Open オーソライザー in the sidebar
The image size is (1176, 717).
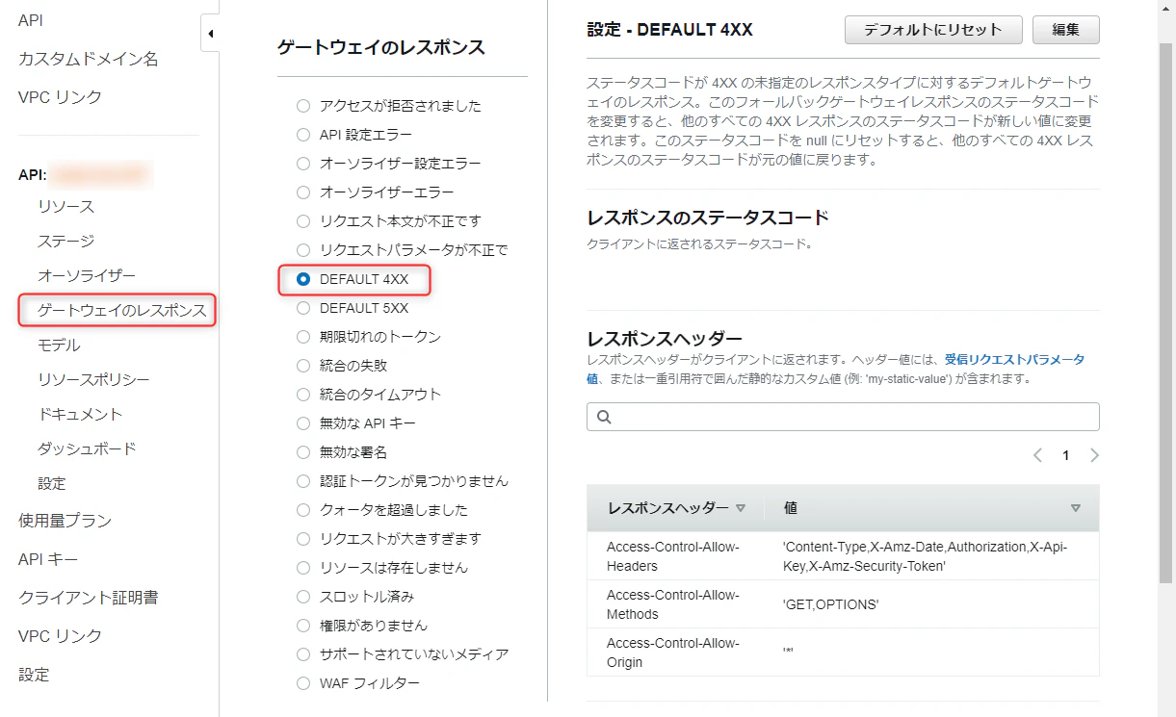tap(87, 276)
